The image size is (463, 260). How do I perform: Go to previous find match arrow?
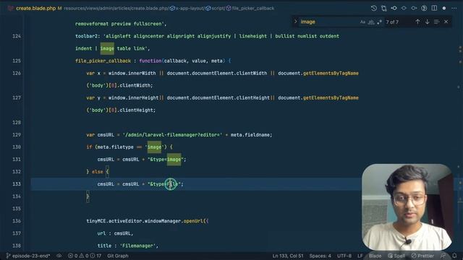[x=417, y=22]
